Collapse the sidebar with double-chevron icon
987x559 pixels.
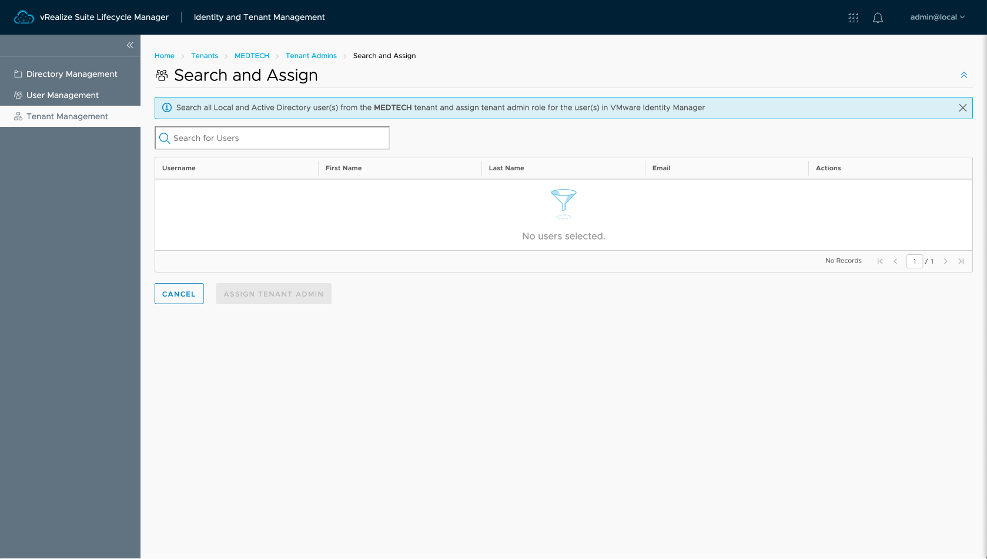point(130,45)
